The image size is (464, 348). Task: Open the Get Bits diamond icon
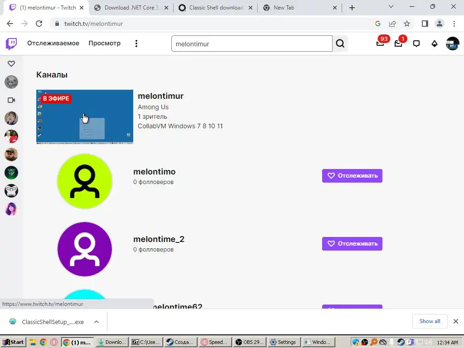pyautogui.click(x=435, y=44)
